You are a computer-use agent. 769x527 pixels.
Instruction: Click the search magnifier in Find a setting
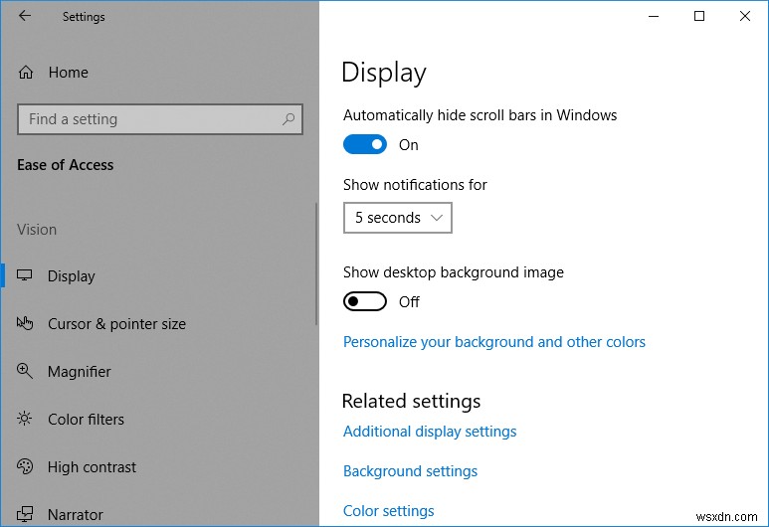click(288, 119)
